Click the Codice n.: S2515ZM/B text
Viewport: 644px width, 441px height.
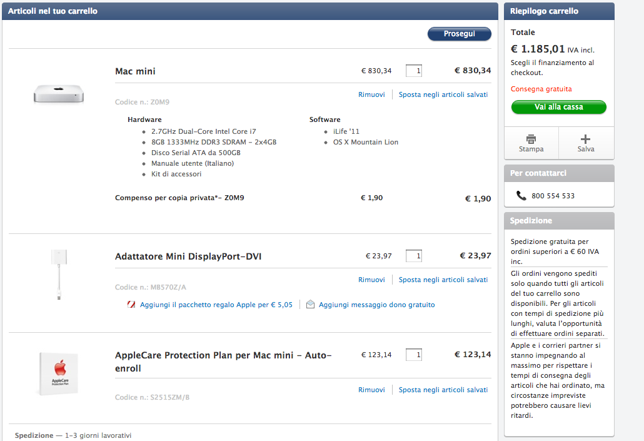click(152, 397)
